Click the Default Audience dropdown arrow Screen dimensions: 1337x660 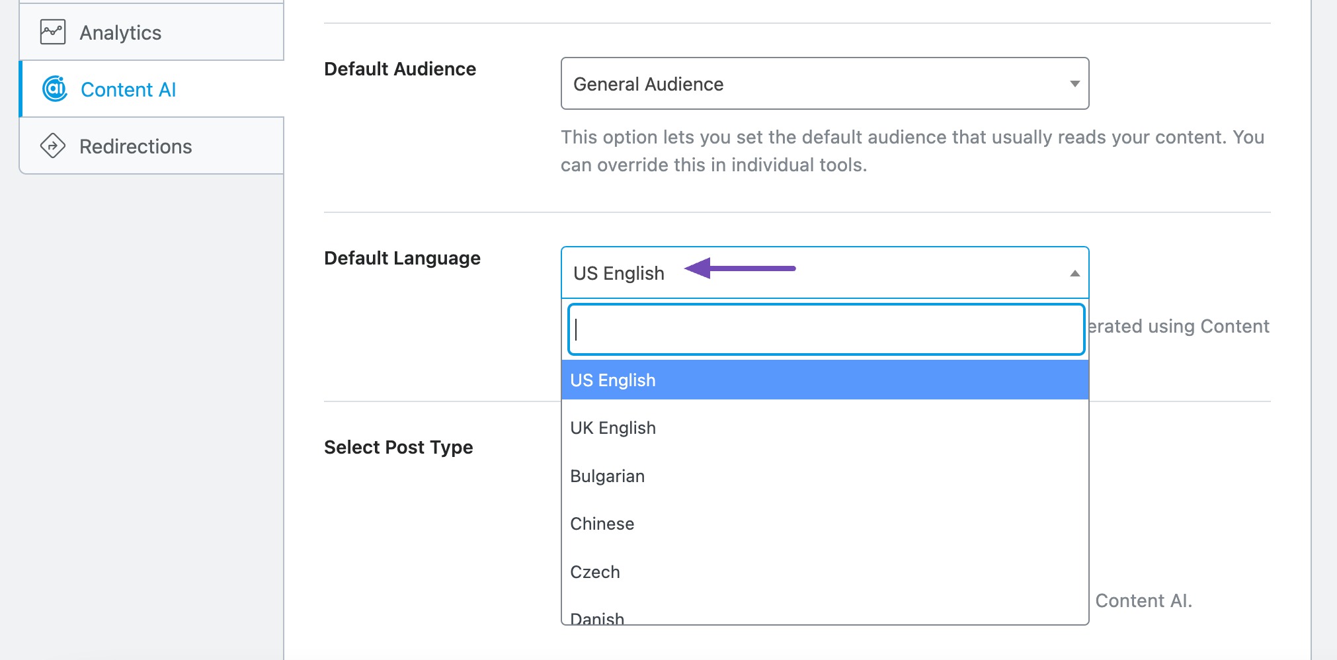pyautogui.click(x=1074, y=84)
